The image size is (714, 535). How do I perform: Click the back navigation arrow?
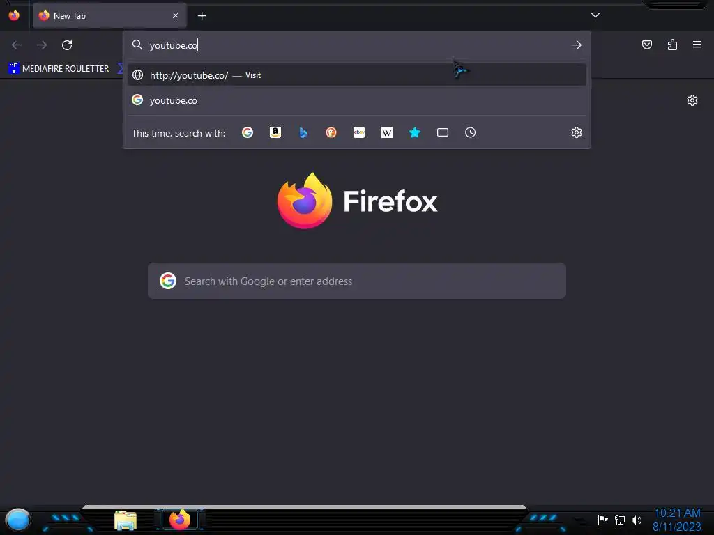click(17, 45)
